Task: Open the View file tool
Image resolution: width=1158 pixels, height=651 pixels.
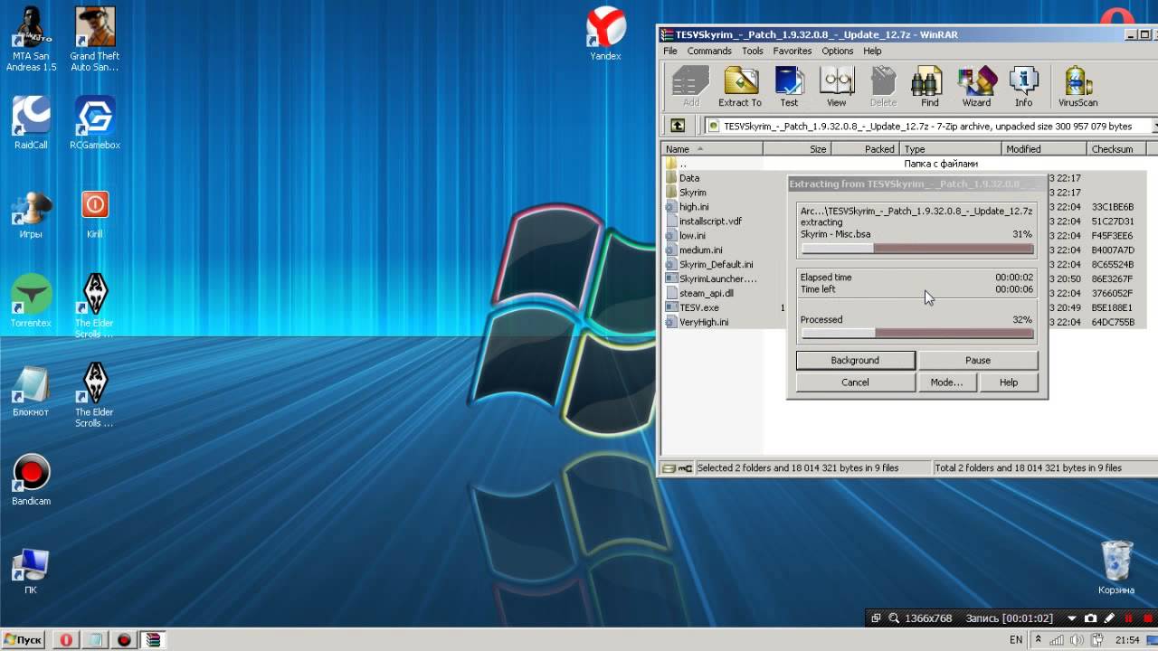Action: (x=836, y=87)
